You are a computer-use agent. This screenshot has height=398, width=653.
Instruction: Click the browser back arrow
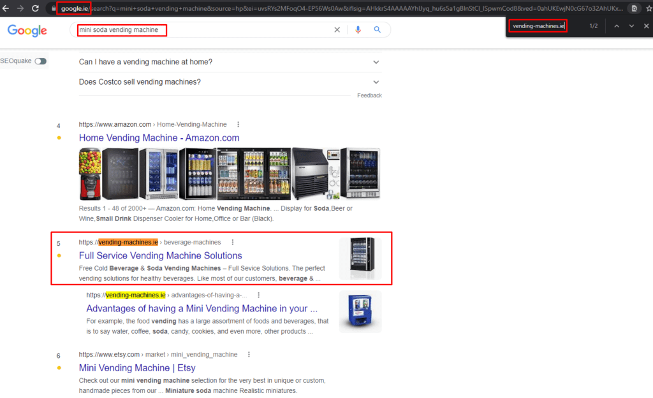[x=5, y=8]
